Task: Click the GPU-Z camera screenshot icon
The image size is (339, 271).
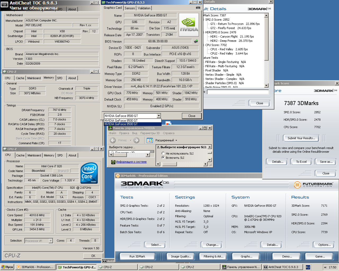Action: (x=198, y=8)
